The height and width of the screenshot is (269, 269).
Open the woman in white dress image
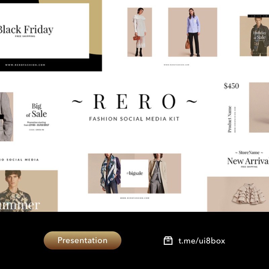tap(140, 32)
